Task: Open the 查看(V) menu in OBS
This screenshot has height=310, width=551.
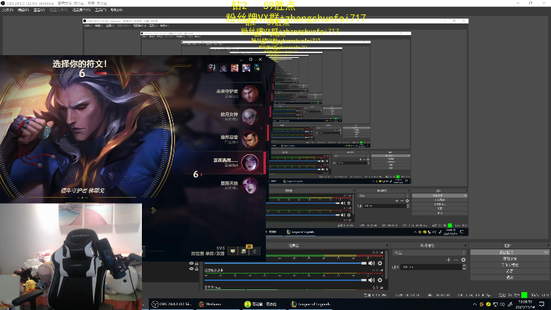Action: click(39, 10)
